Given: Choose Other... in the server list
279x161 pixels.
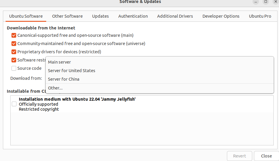Looking at the screenshot, I should 55,88.
